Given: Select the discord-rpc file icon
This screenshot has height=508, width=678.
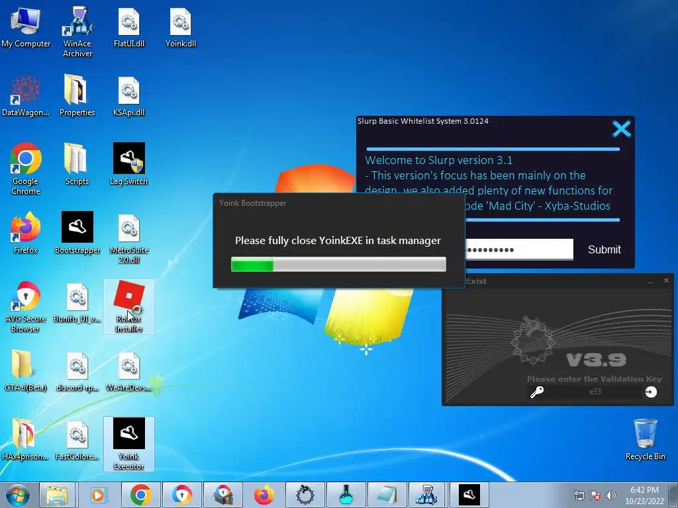Looking at the screenshot, I should 77,370.
